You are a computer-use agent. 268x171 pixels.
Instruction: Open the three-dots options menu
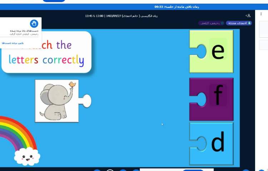tap(261, 14)
